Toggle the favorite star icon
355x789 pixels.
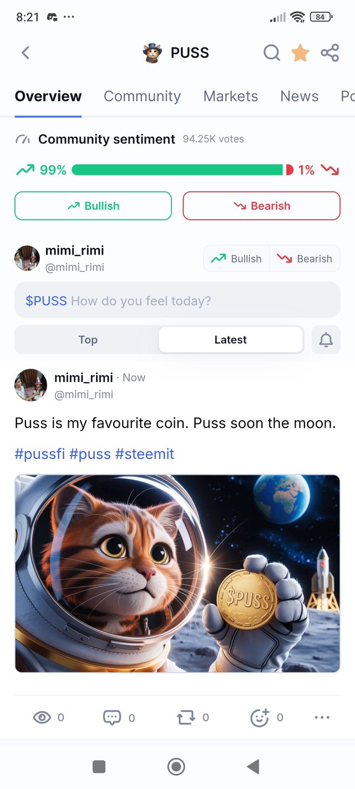(300, 53)
